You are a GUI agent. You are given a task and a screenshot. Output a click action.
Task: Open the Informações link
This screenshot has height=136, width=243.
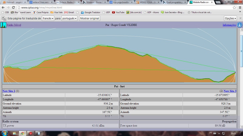pos(229,25)
